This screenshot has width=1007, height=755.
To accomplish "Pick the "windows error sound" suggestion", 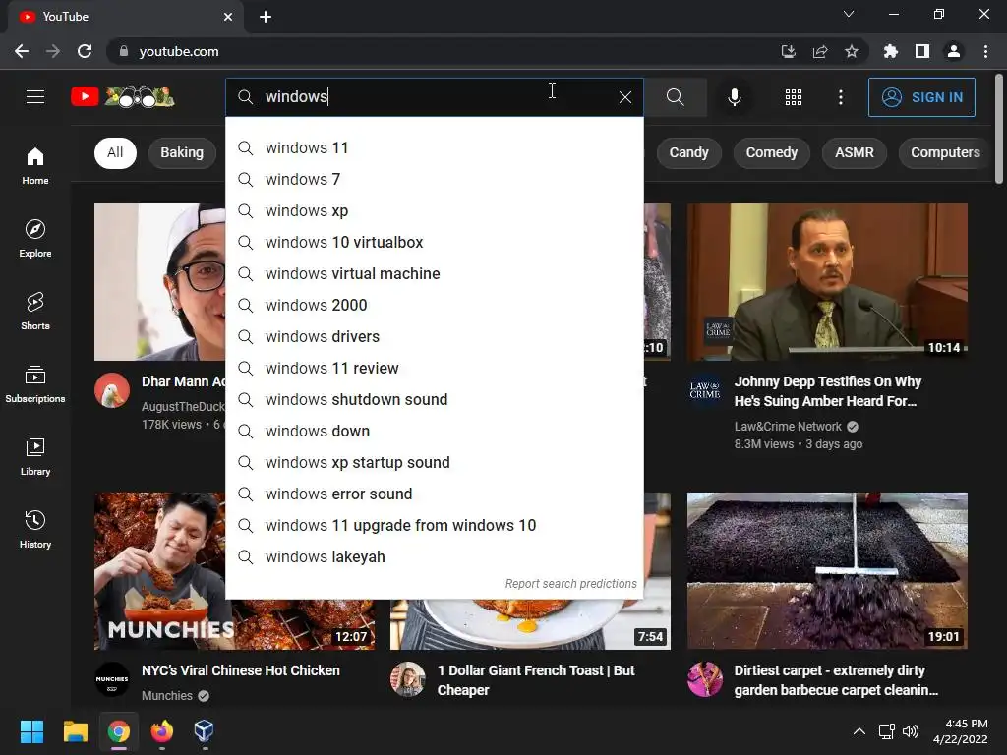I will pos(434,494).
